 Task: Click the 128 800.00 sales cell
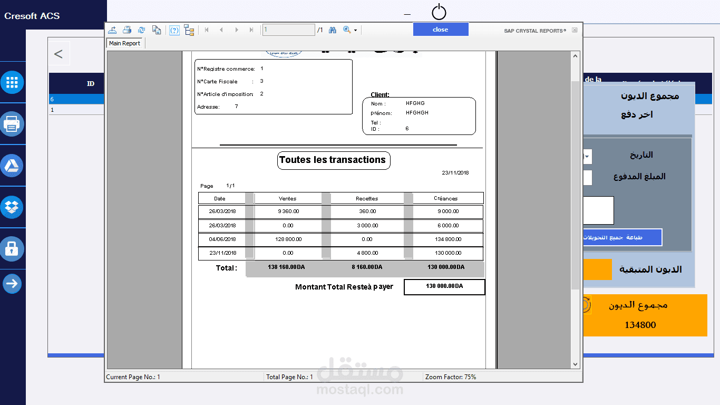click(x=288, y=239)
